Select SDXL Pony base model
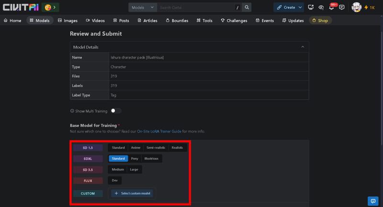This screenshot has width=383, height=207. pos(135,159)
